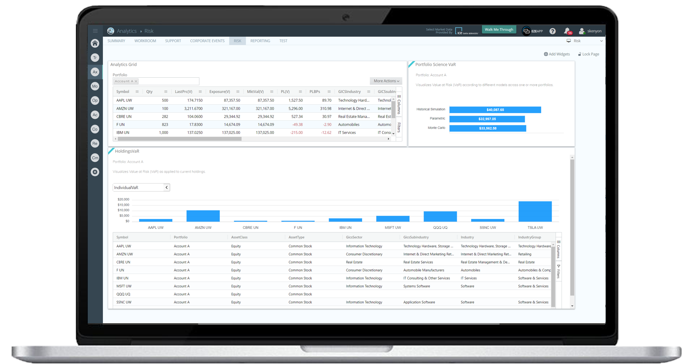Sort by AssetClass column header
Viewport: 694px width, 364px height.
click(x=239, y=237)
